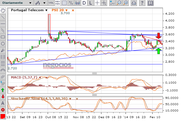Select the fan lines tool
This screenshot has width=181, height=121.
coord(3,50)
